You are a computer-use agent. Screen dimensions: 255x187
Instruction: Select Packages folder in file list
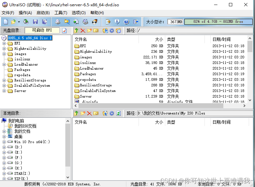pyautogui.click(x=88, y=74)
